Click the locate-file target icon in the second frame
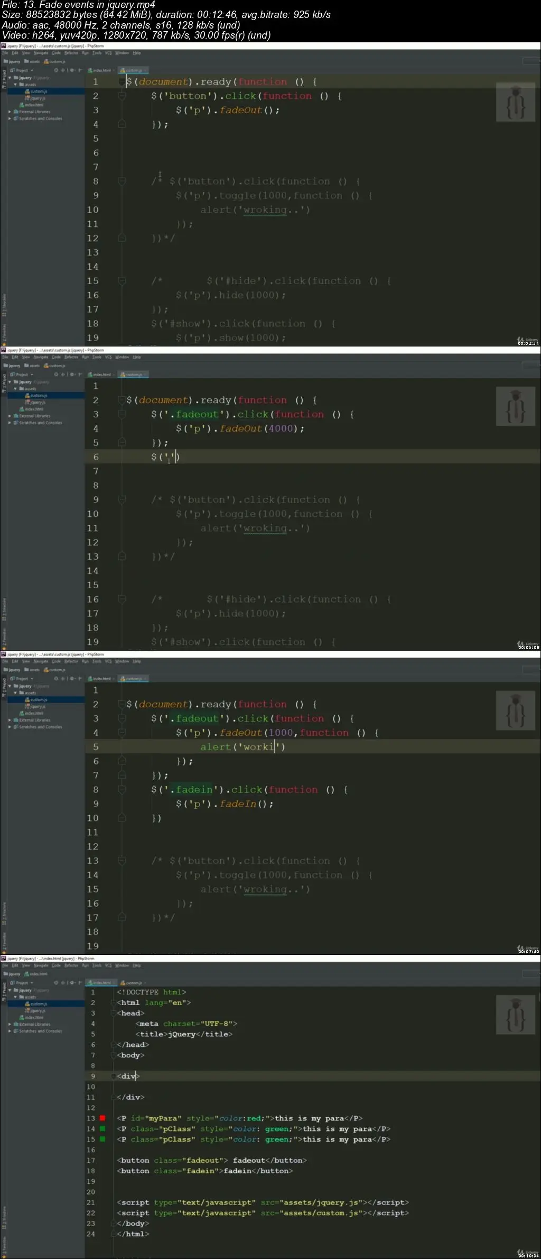This screenshot has height=1259, width=541. 57,375
